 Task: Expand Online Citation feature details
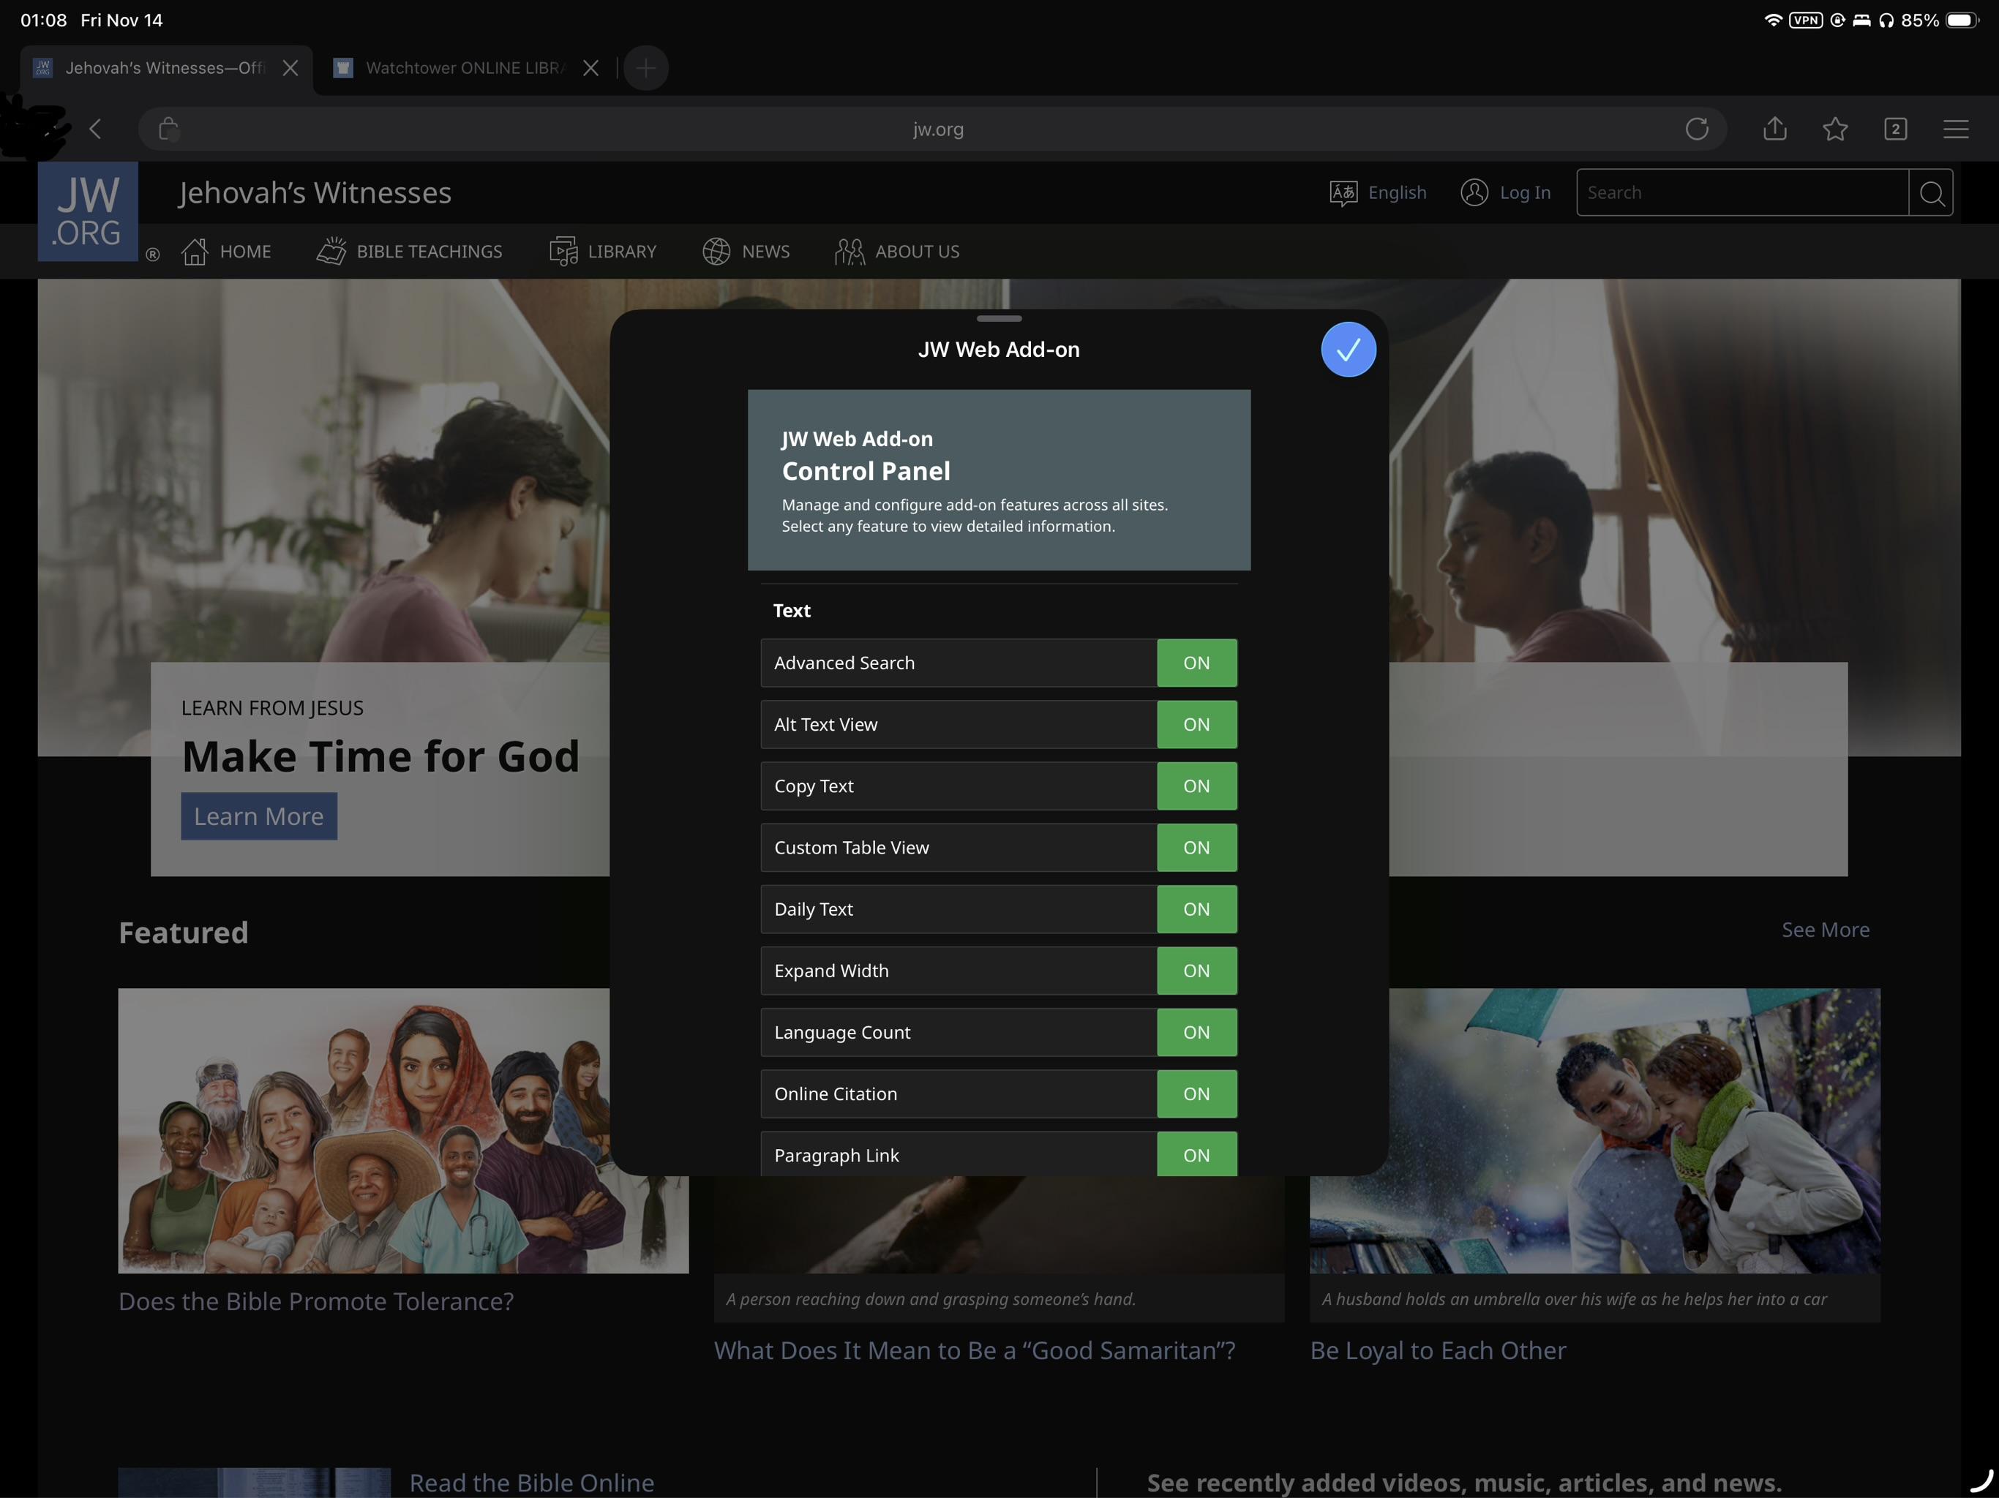pyautogui.click(x=958, y=1094)
